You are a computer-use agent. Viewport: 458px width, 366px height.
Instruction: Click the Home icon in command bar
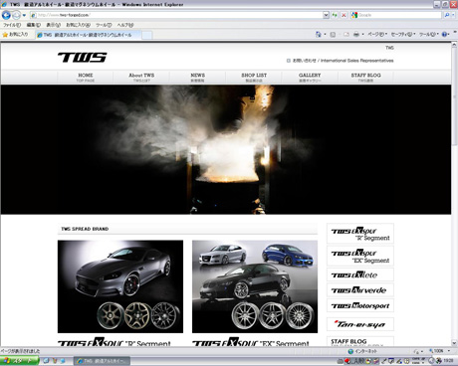tap(319, 34)
